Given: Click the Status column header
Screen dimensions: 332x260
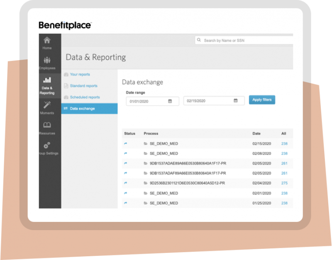Looking at the screenshot, I should pos(129,134).
